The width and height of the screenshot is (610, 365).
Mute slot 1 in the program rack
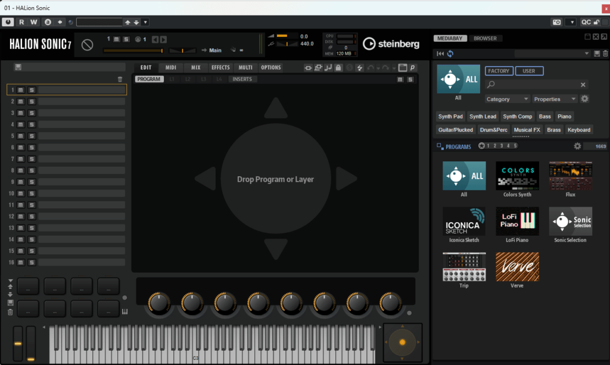coord(21,90)
